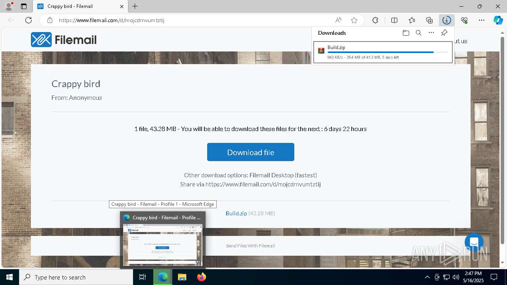The image size is (507, 285).
Task: Select the "From: Anonymous" text
Action: tap(77, 97)
